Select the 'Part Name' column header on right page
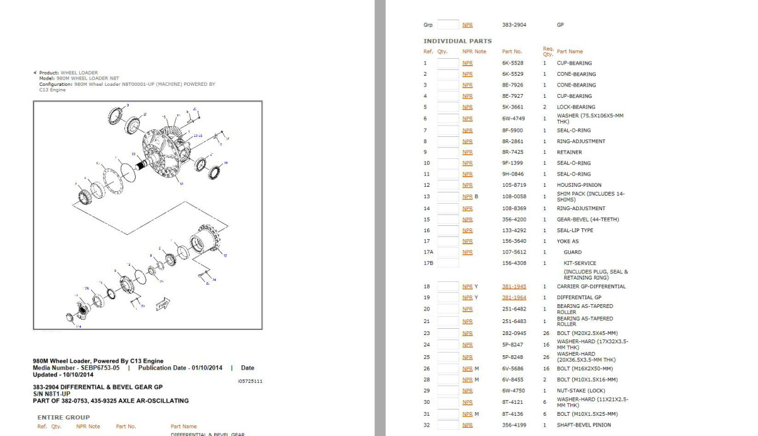The image size is (758, 436). click(570, 51)
